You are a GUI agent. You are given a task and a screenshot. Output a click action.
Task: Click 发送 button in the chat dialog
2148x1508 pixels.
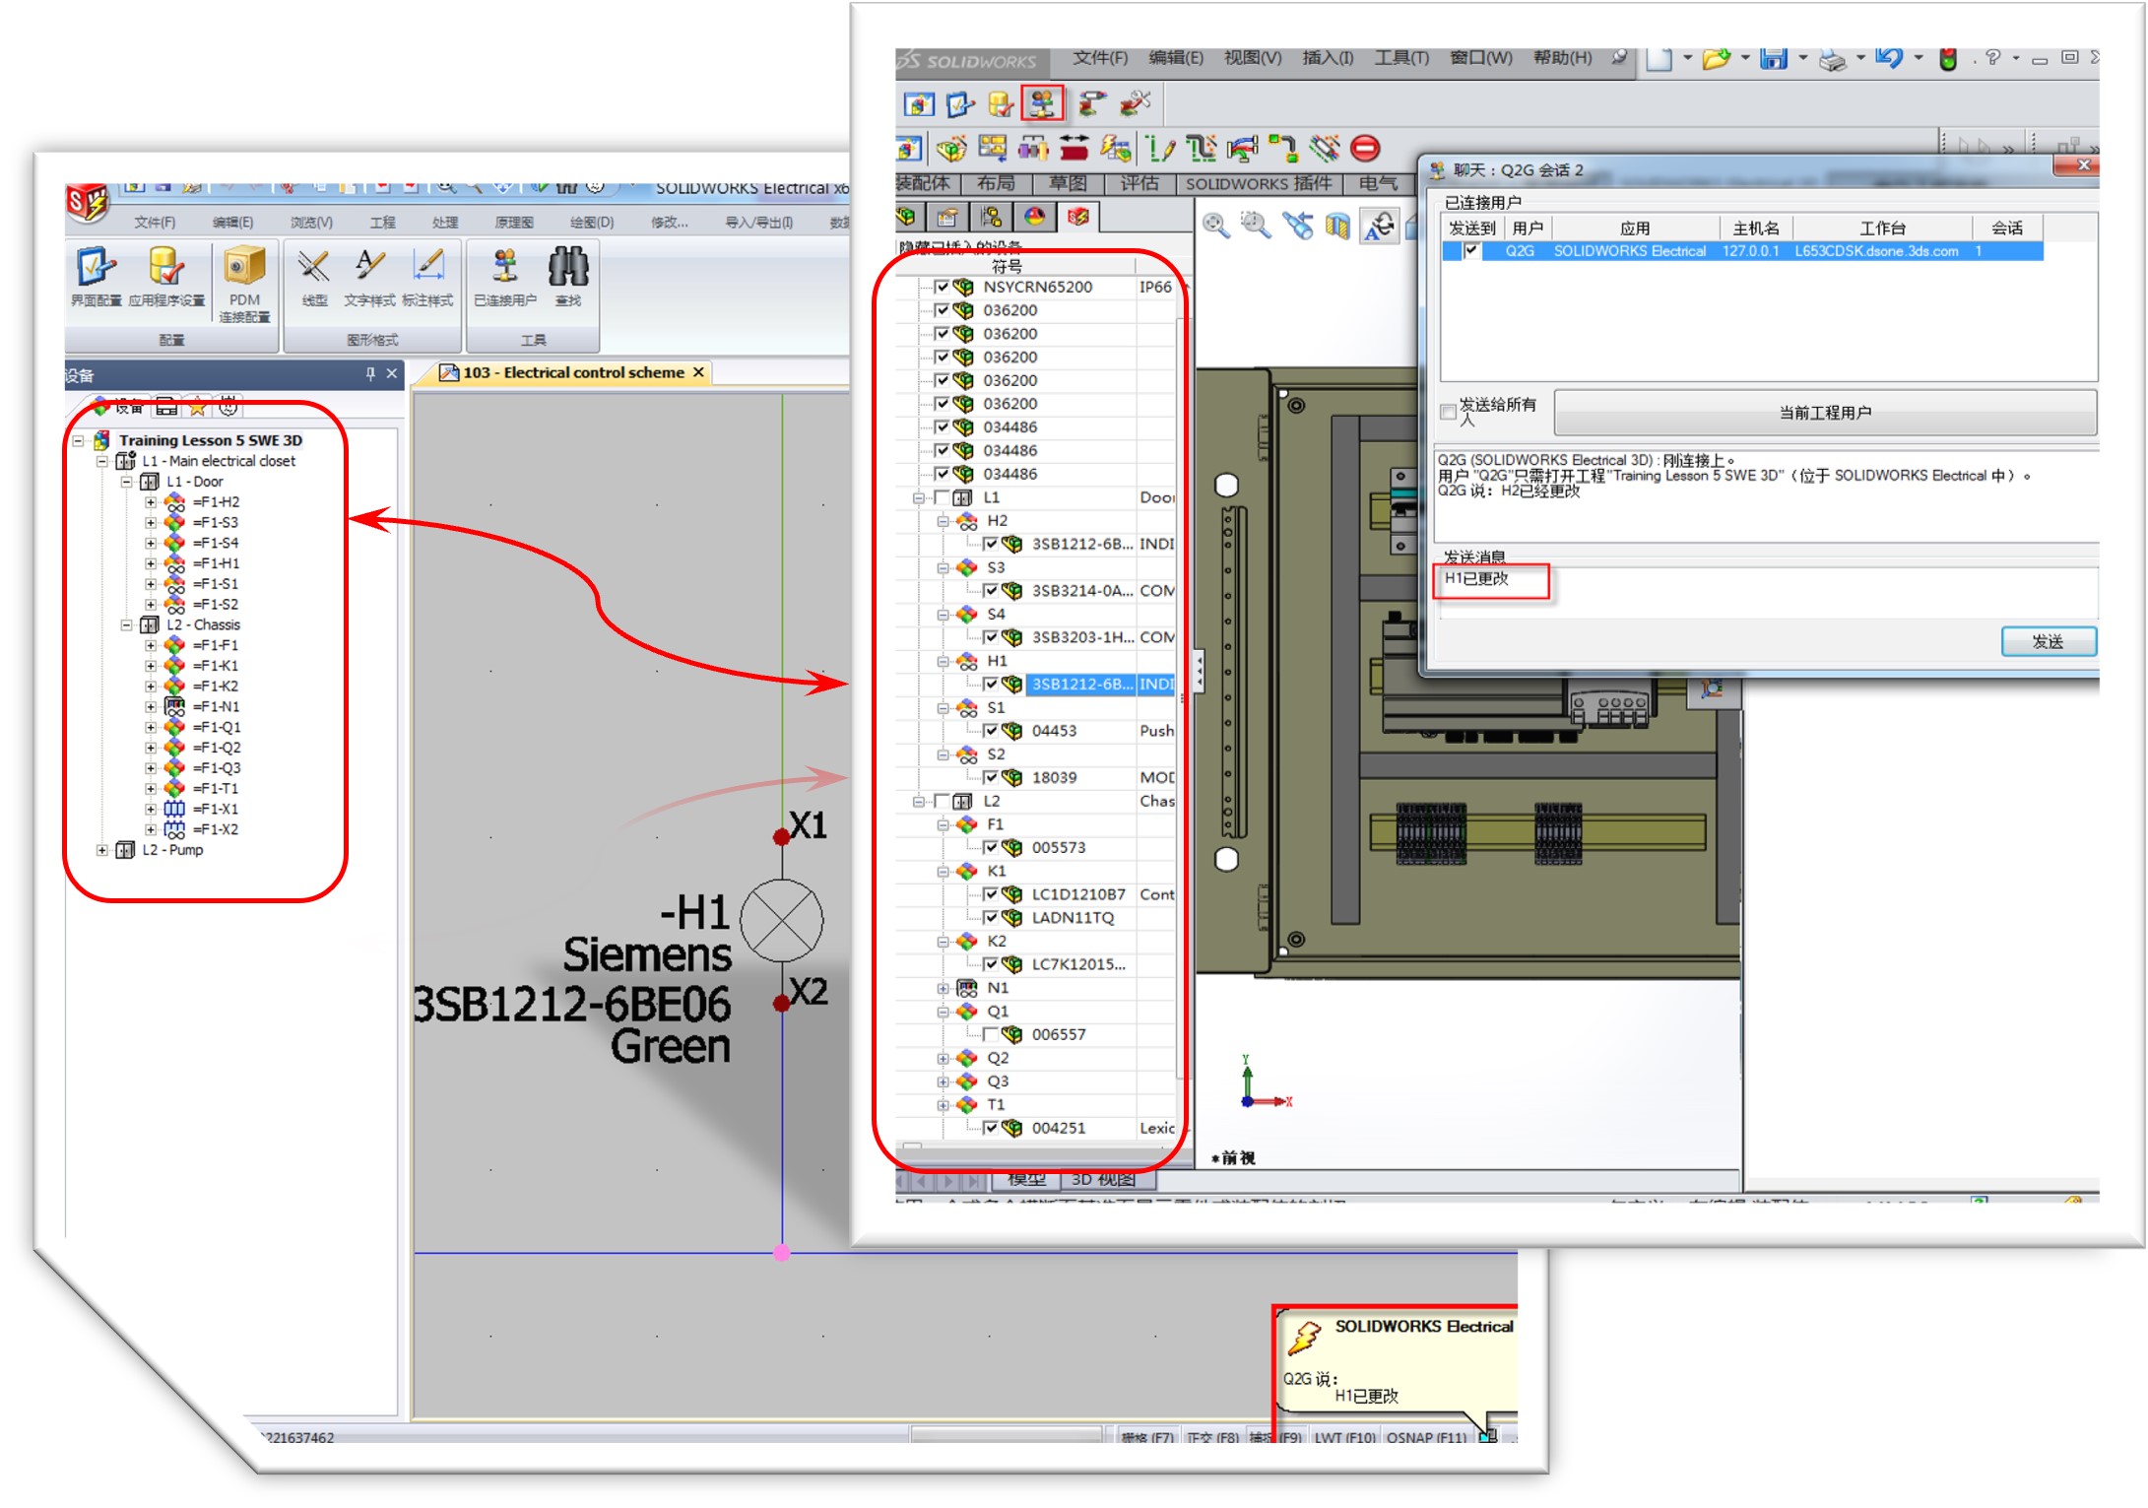[x=2049, y=641]
